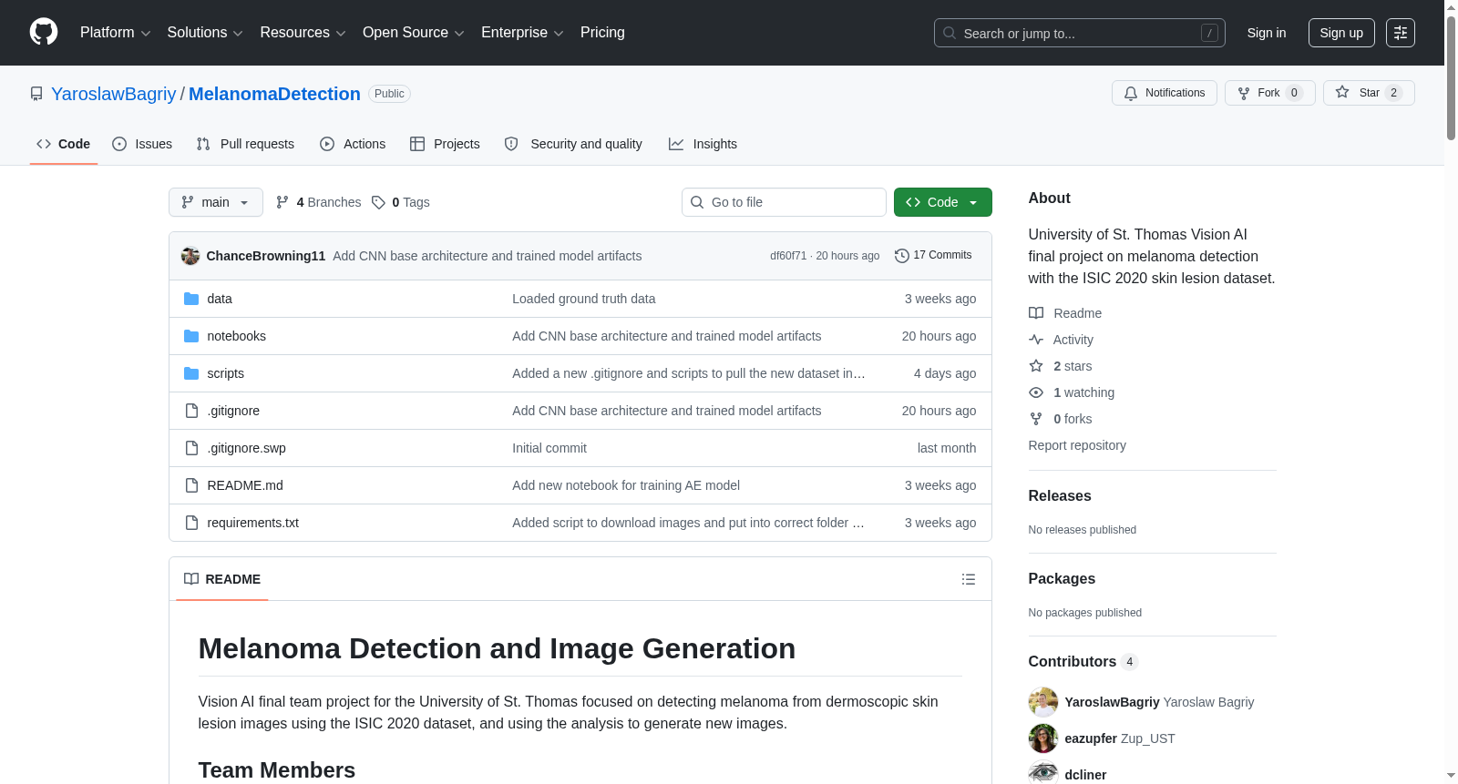
Task: Expand the Resources menu
Action: click(x=303, y=33)
